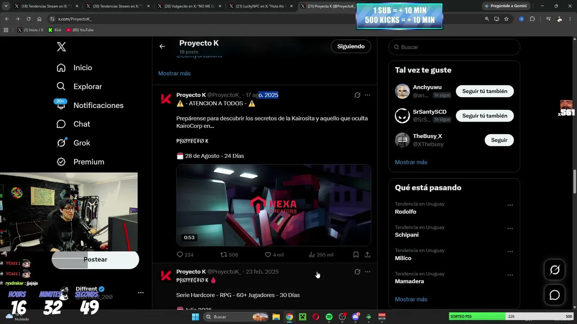The image size is (577, 324).
Task: Click the browser reload button
Action: (28, 19)
